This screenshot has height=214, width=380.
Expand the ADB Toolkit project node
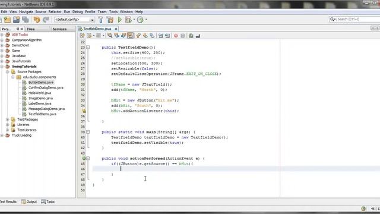point(2,34)
